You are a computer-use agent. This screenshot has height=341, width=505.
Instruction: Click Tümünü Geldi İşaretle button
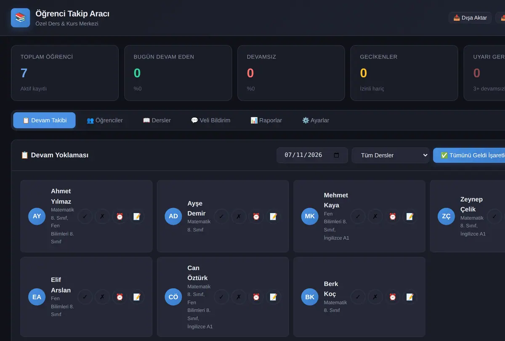click(469, 155)
